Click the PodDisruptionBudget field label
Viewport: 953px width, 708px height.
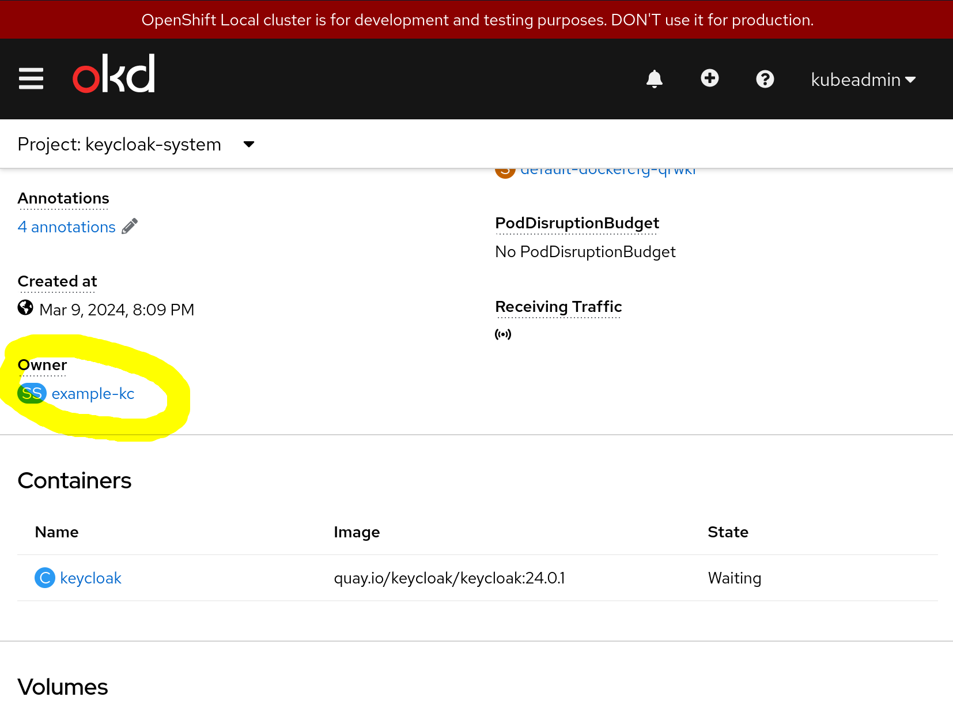[x=577, y=223]
